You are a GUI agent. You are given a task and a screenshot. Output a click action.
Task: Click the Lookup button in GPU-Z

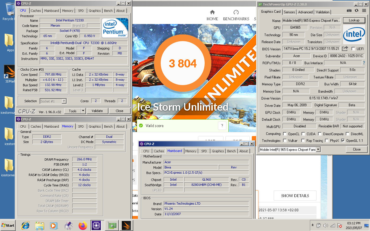[354, 21]
